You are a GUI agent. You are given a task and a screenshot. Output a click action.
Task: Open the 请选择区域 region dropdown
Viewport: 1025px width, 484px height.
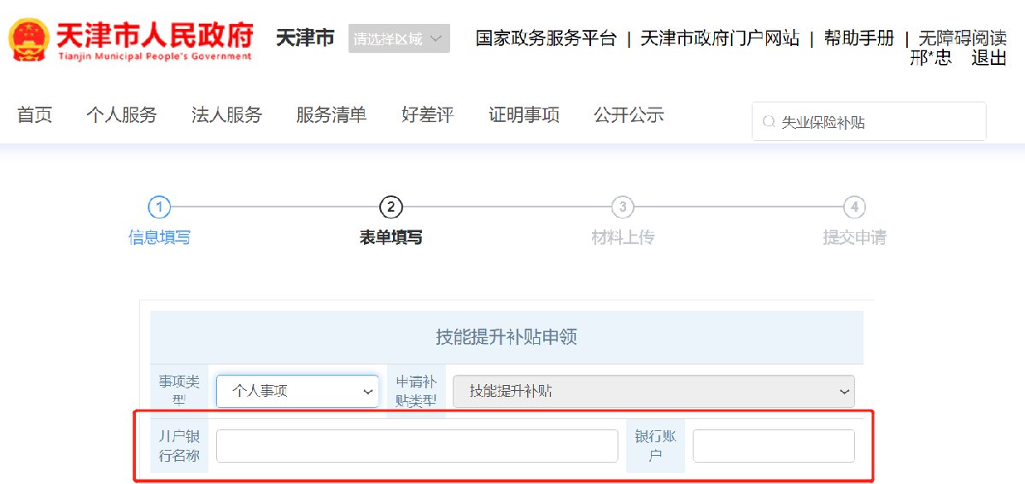tap(399, 38)
